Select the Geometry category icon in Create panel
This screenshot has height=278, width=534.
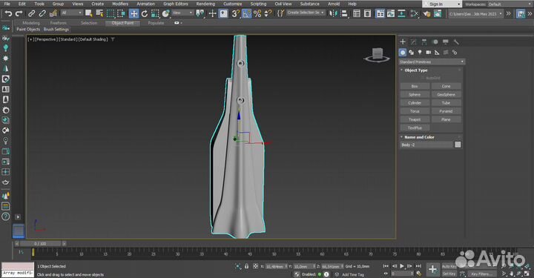(x=403, y=53)
